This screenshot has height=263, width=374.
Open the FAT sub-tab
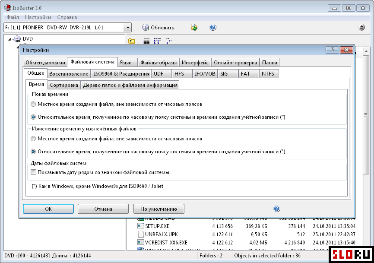pos(248,74)
